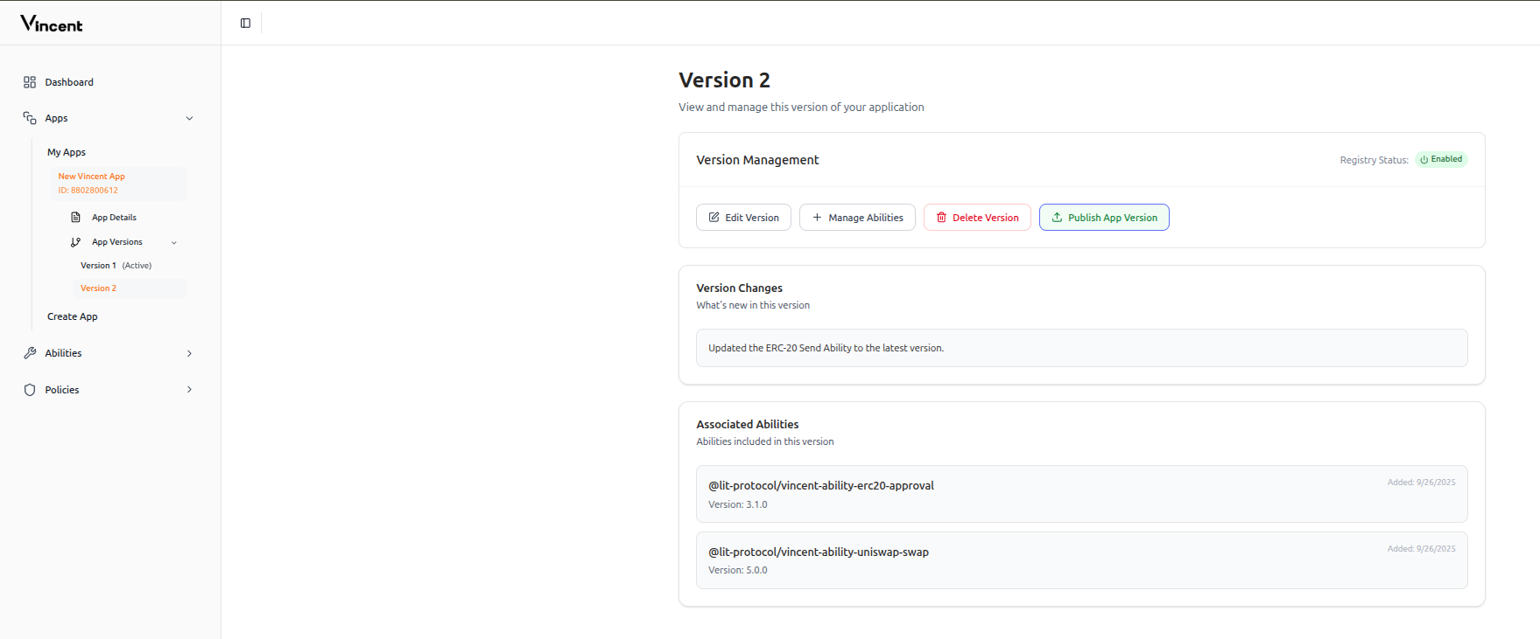Click the upload icon on Publish App Version
1540x639 pixels.
pos(1057,218)
